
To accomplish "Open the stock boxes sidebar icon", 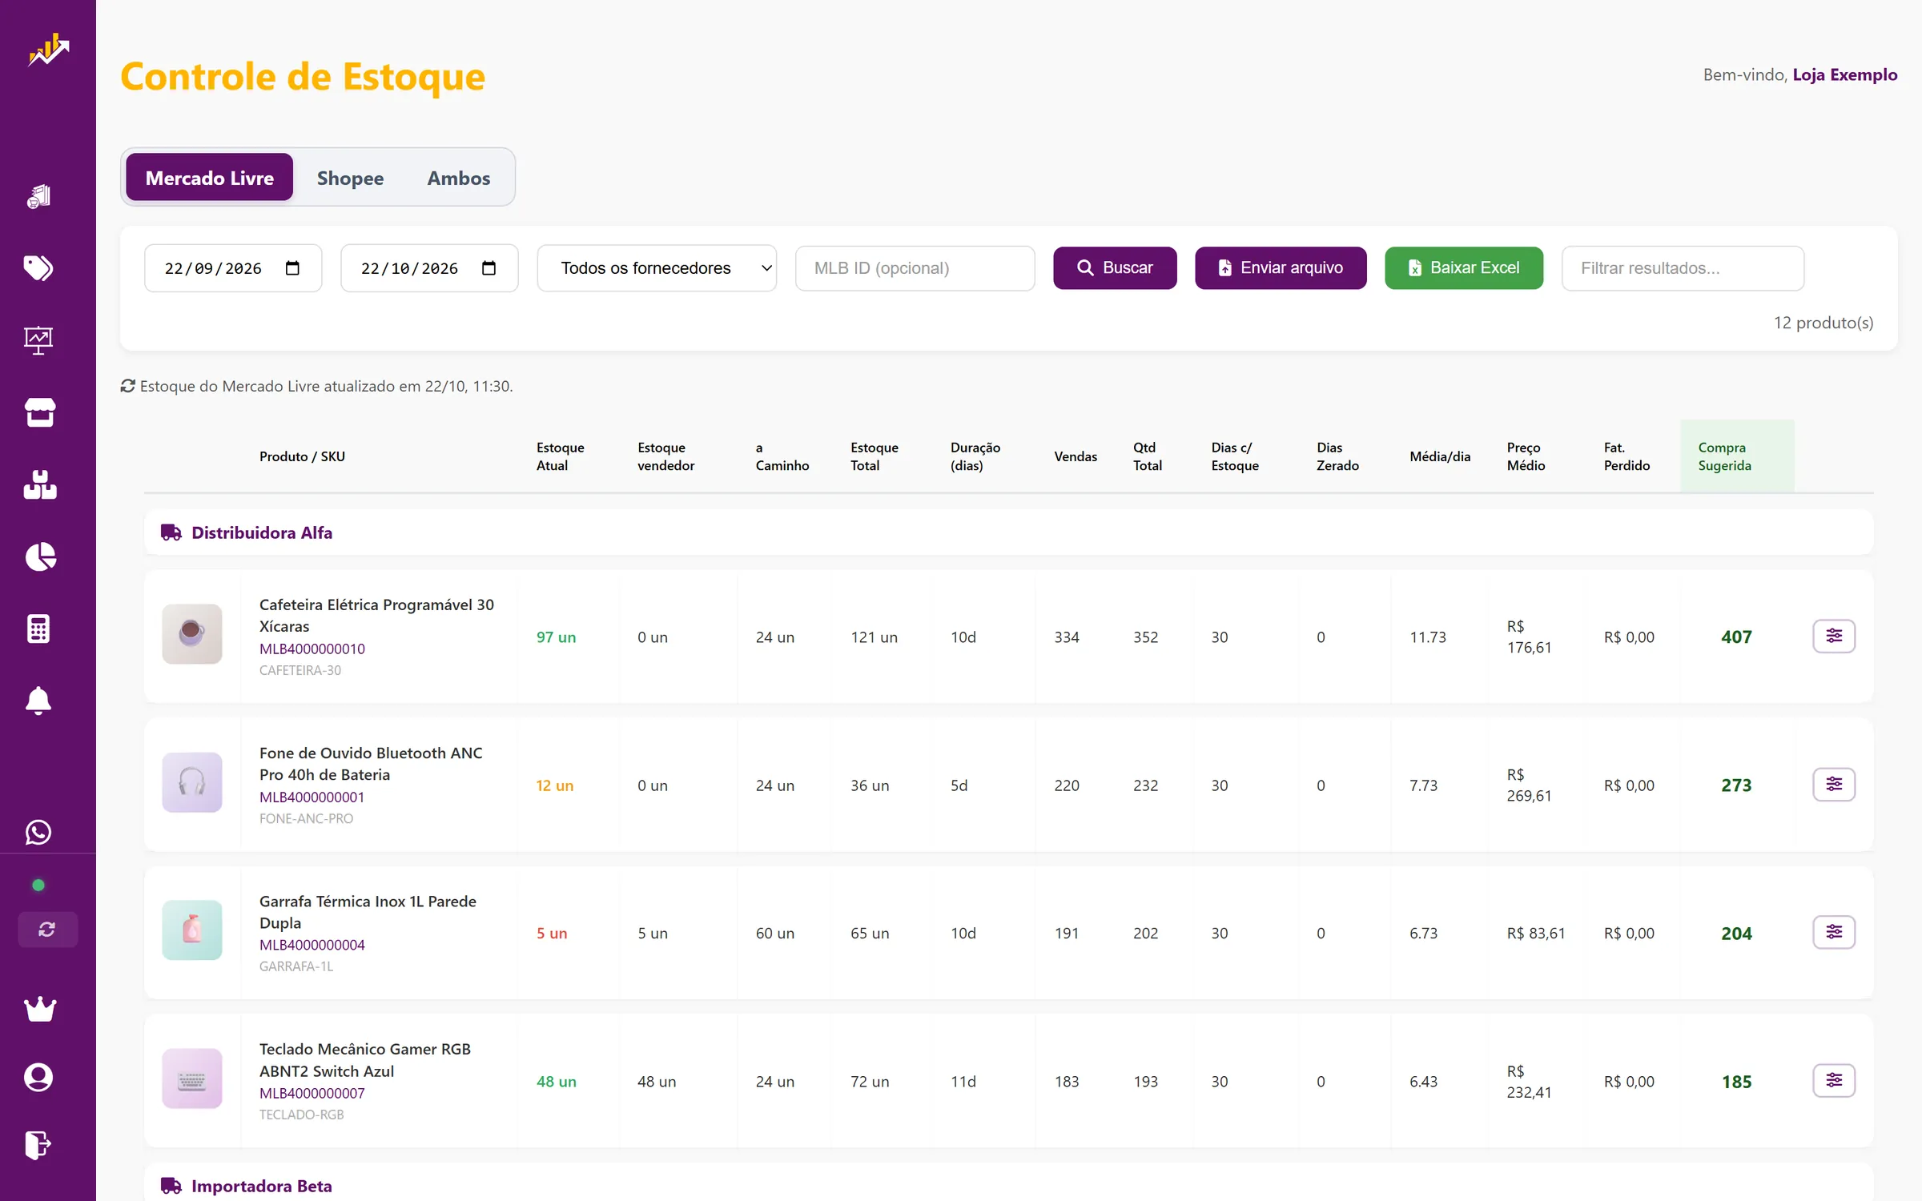I will pos(38,484).
